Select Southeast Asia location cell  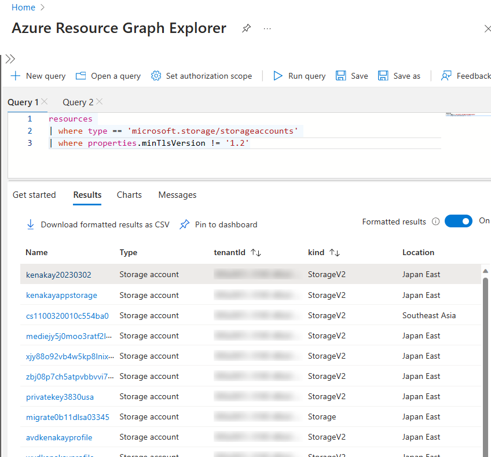click(429, 315)
